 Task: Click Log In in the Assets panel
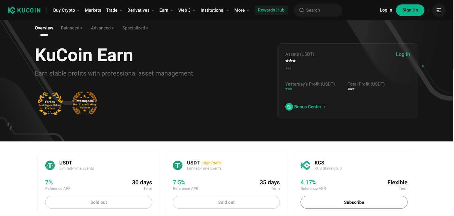tap(403, 54)
